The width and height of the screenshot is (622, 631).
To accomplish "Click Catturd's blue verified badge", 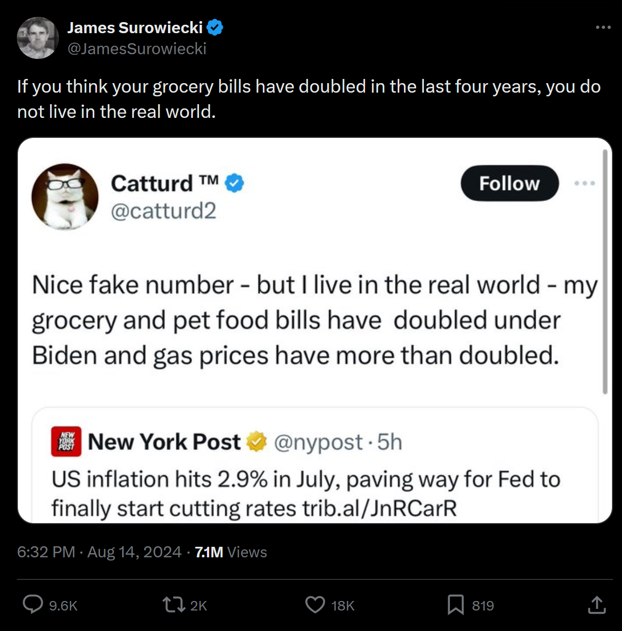I will coord(234,183).
